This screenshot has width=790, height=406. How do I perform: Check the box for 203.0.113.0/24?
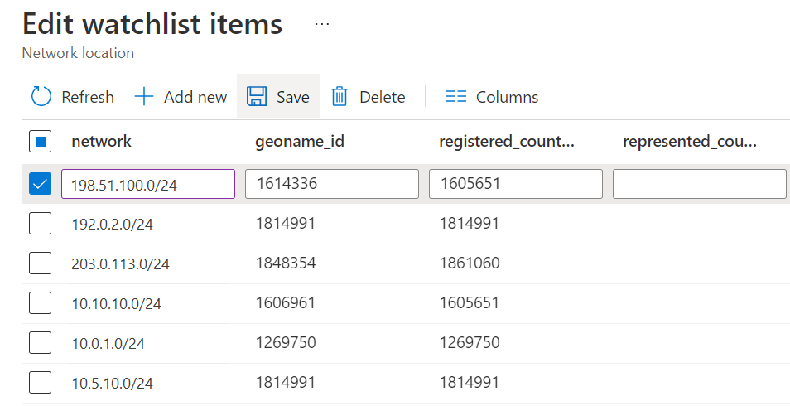tap(40, 263)
